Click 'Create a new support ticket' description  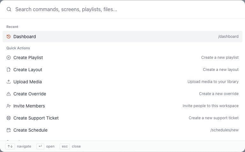click(x=214, y=118)
